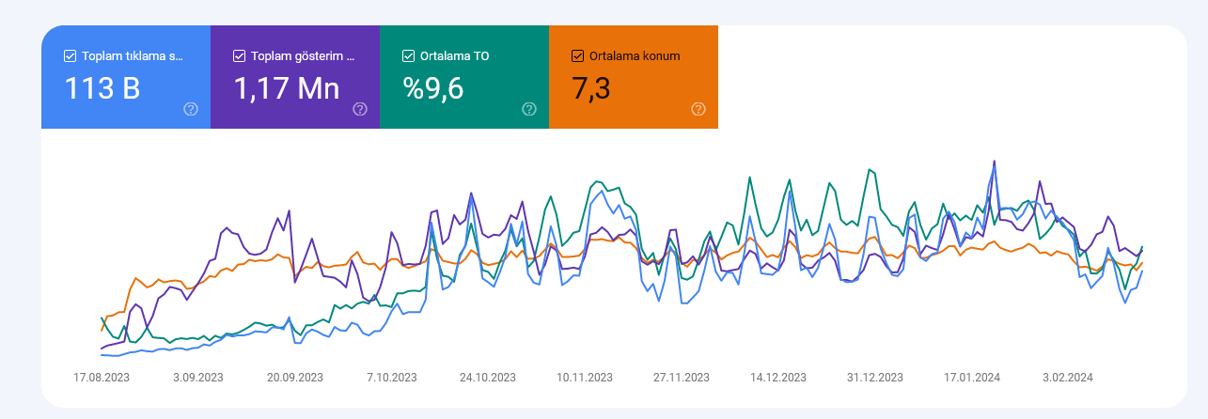1208x419 pixels.
Task: Click the 7.10.2023 date axis label
Action: point(392,378)
